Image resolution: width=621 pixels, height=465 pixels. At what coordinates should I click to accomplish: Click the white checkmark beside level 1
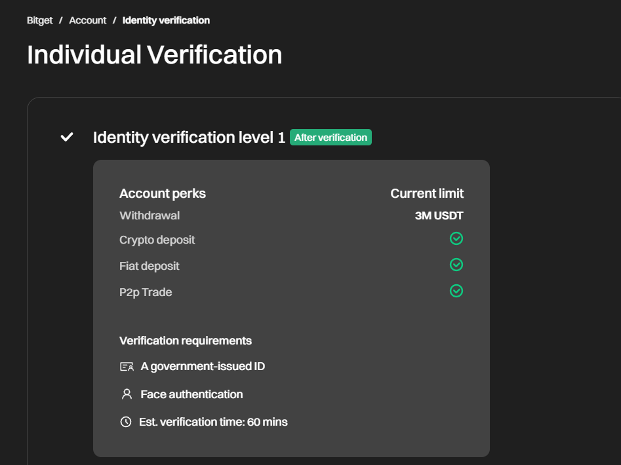(x=66, y=137)
